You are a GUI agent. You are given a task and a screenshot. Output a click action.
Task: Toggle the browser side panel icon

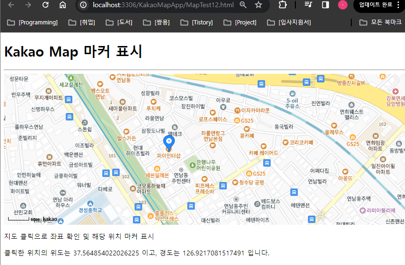tap(326, 5)
